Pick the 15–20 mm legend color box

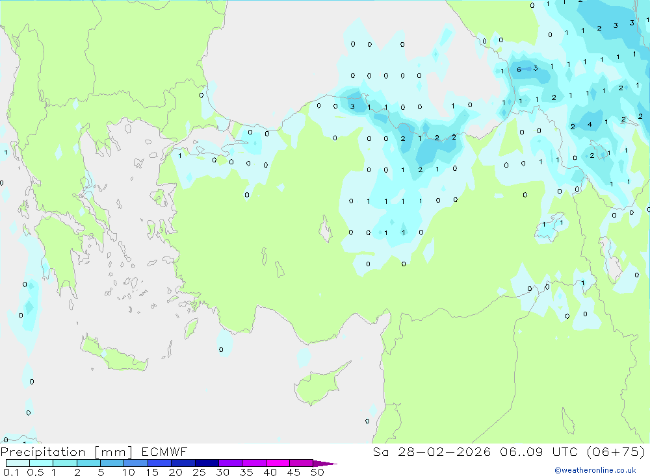coord(160,463)
